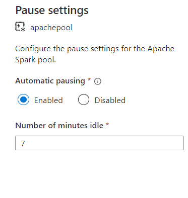Select the Enabled radio button
This screenshot has height=198, width=188.
(23, 100)
